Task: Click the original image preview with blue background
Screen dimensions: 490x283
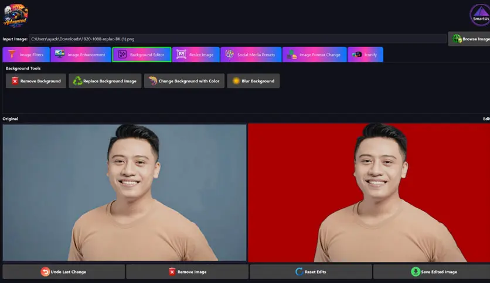Action: coord(124,192)
